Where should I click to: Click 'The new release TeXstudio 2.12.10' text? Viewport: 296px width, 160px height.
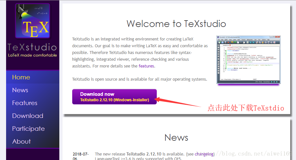[x=128, y=154]
